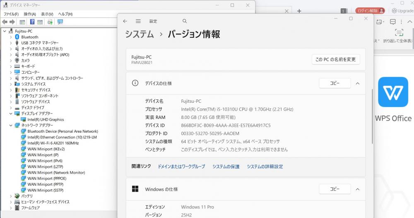This screenshot has width=414, height=218.
Task: Click the search magnifier icon in Settings
Action: point(185,21)
